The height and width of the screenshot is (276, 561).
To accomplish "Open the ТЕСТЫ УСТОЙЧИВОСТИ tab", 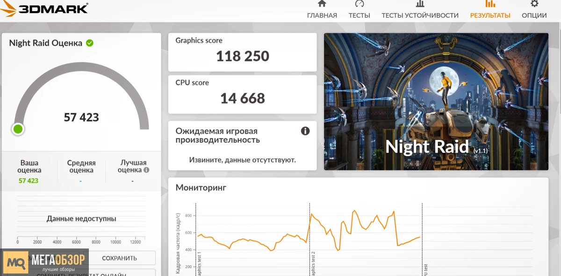I will point(420,15).
